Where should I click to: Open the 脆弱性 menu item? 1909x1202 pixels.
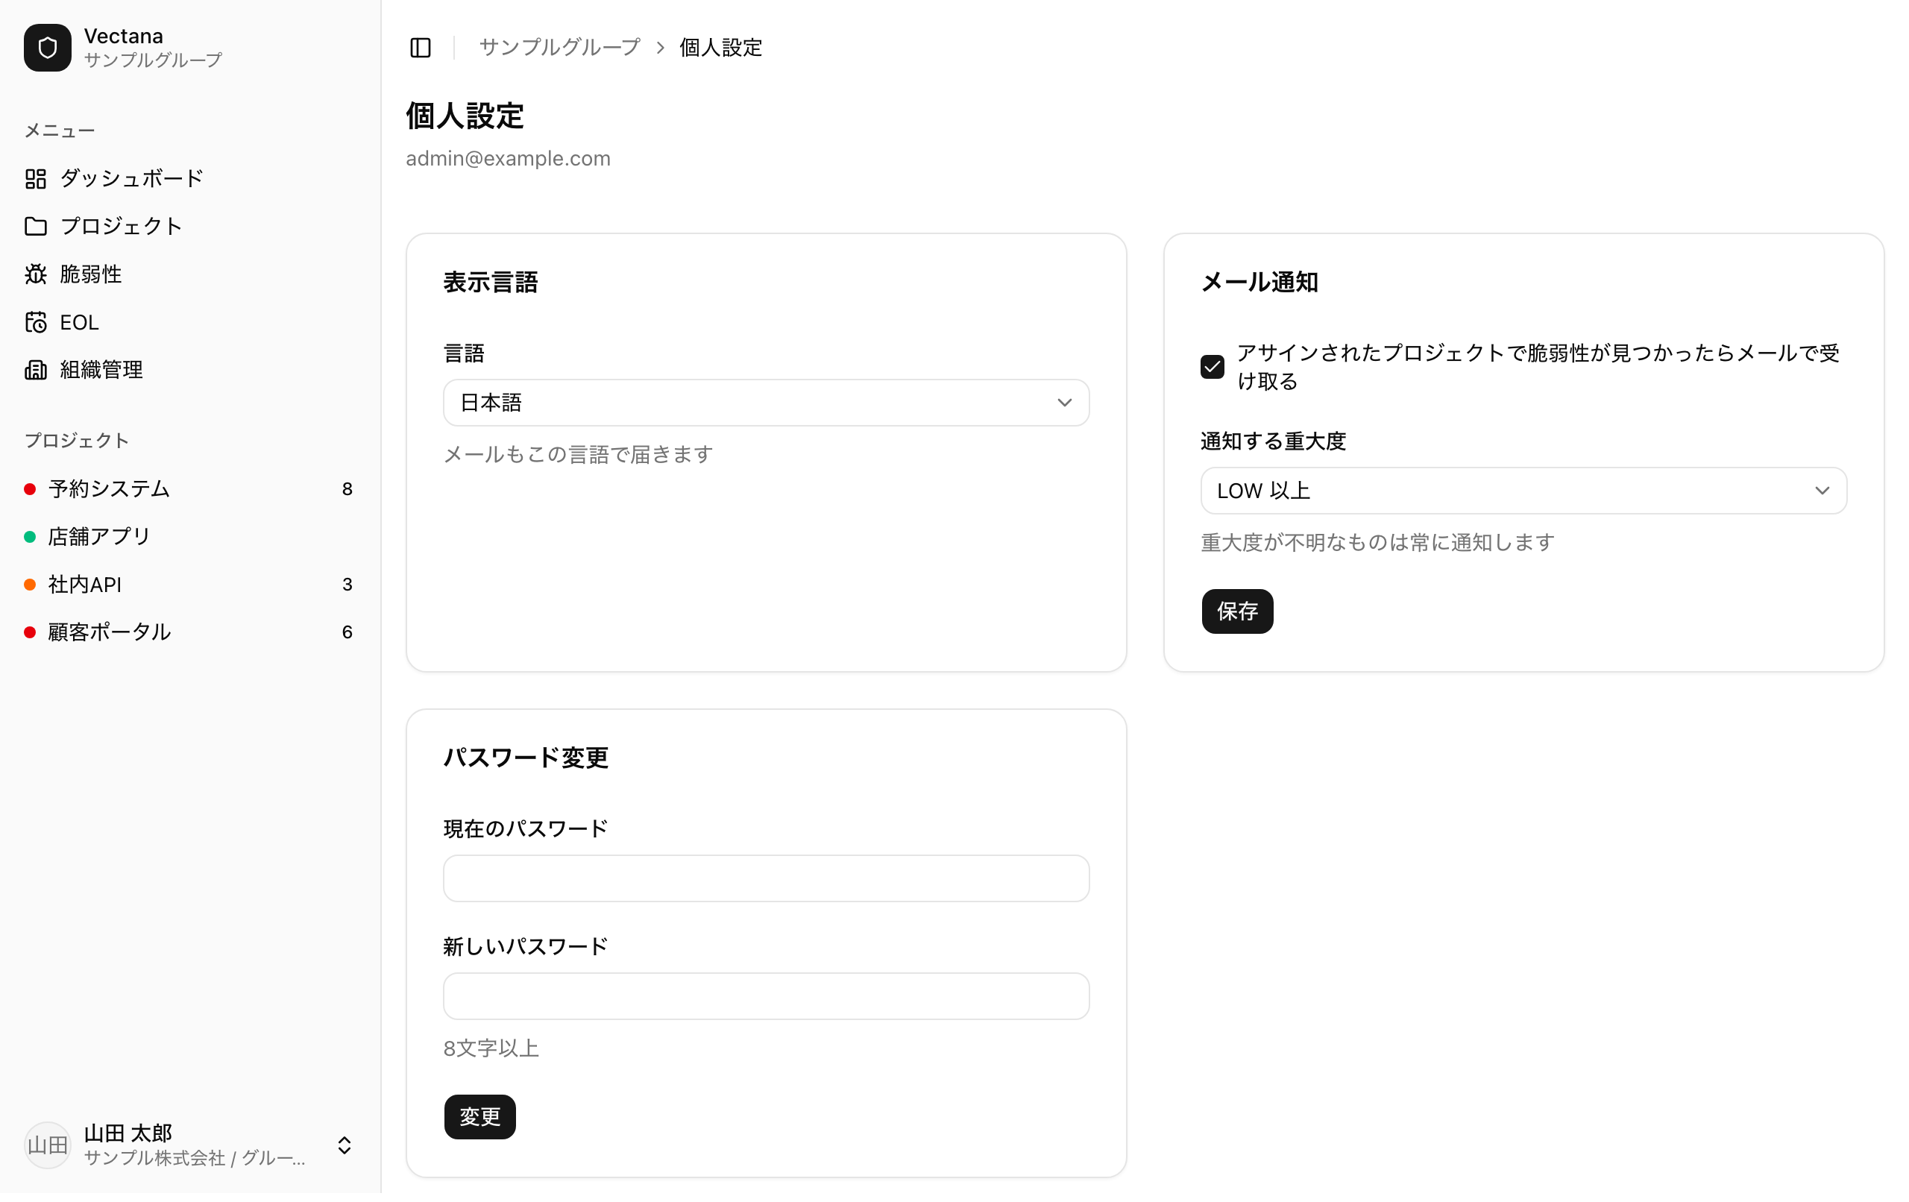click(190, 274)
